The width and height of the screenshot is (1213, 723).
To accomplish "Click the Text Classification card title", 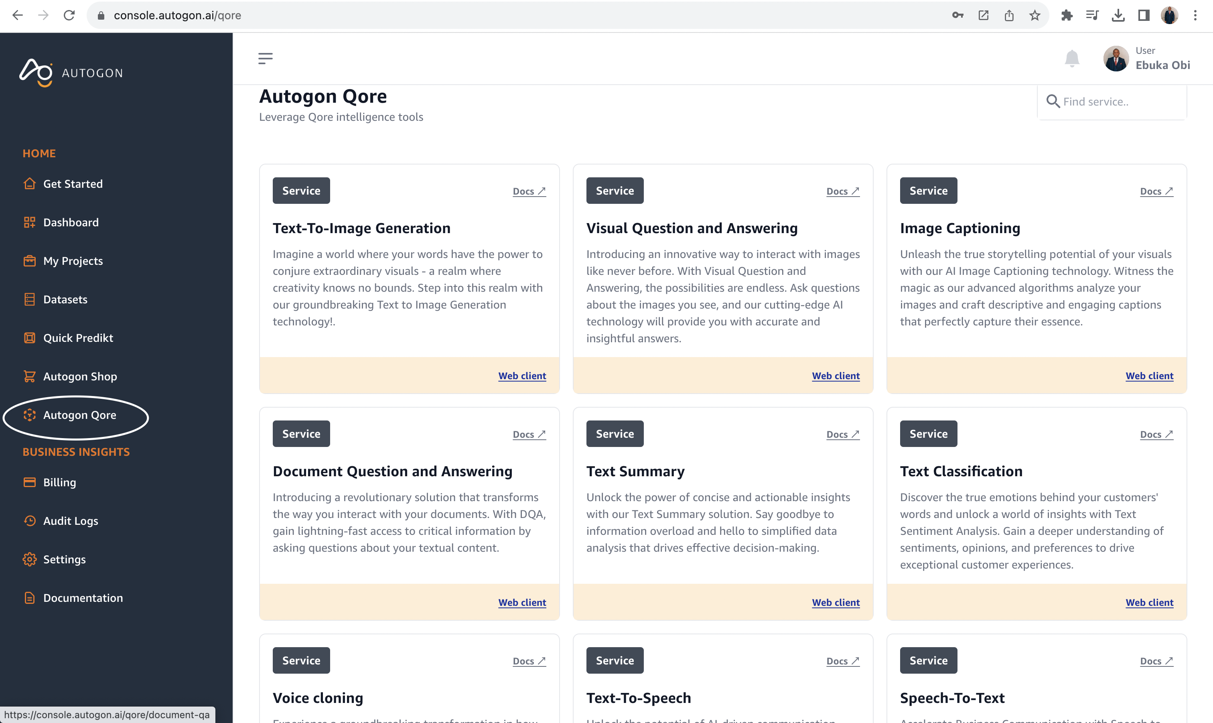I will click(x=961, y=471).
